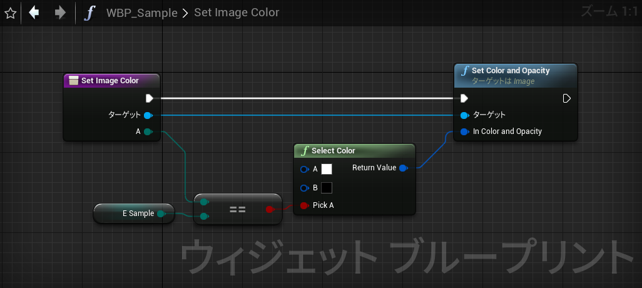Select the Set Color and Opacity node title
Viewport: 642px width, 288px height.
[511, 71]
